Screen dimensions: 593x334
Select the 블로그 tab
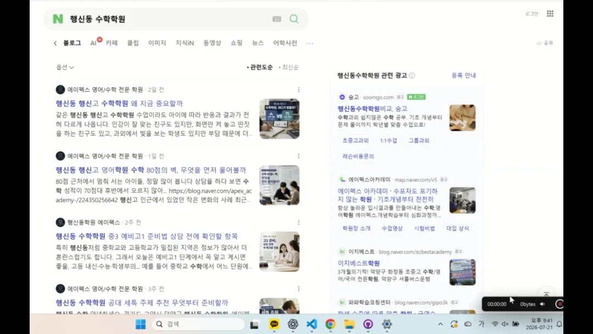point(72,43)
